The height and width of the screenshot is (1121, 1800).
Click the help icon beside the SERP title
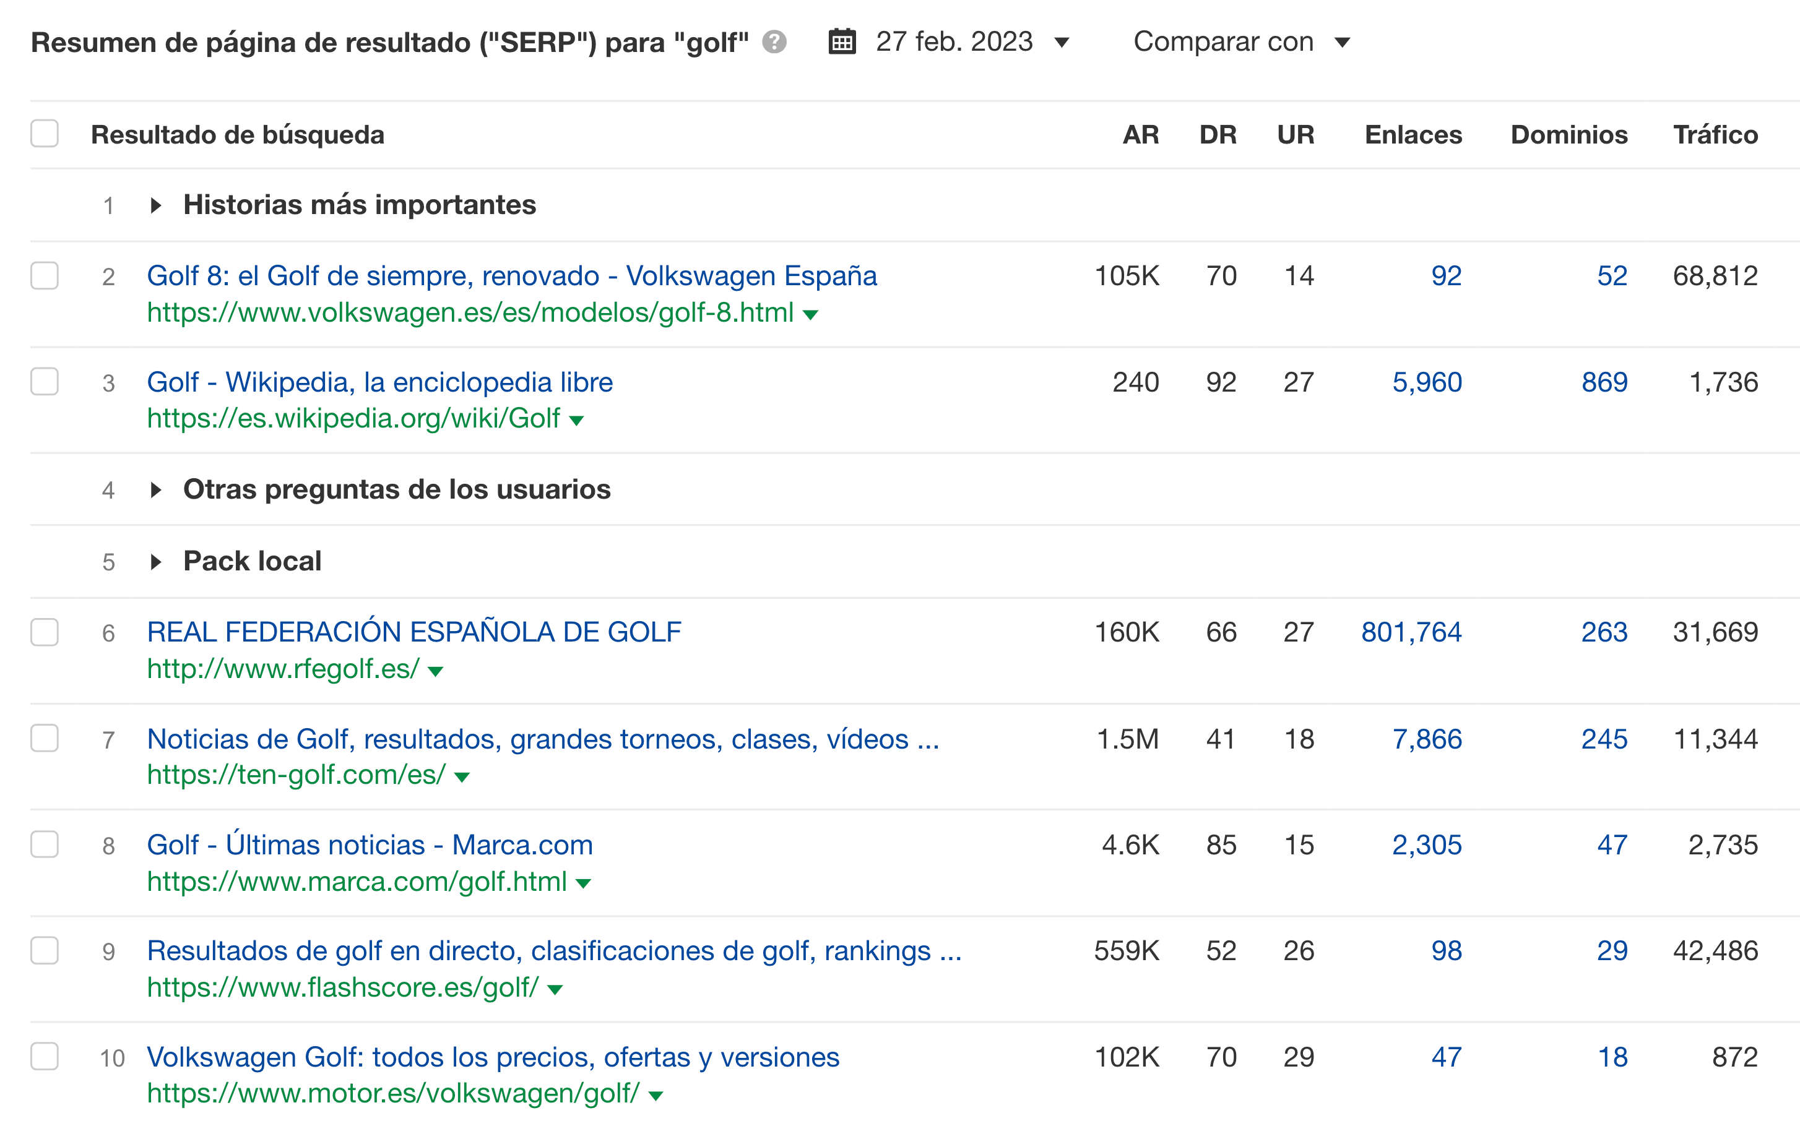[773, 42]
